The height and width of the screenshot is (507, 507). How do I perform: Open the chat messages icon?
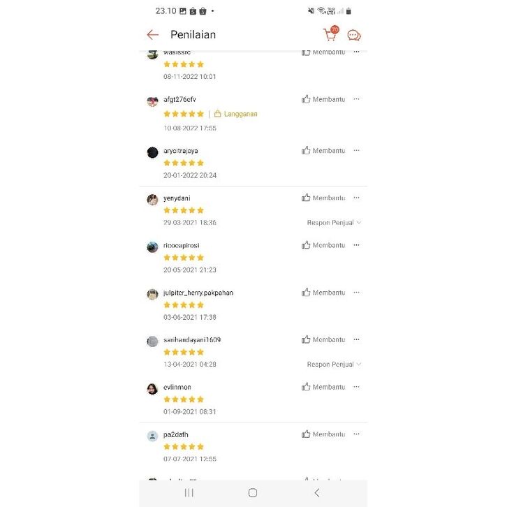point(354,36)
